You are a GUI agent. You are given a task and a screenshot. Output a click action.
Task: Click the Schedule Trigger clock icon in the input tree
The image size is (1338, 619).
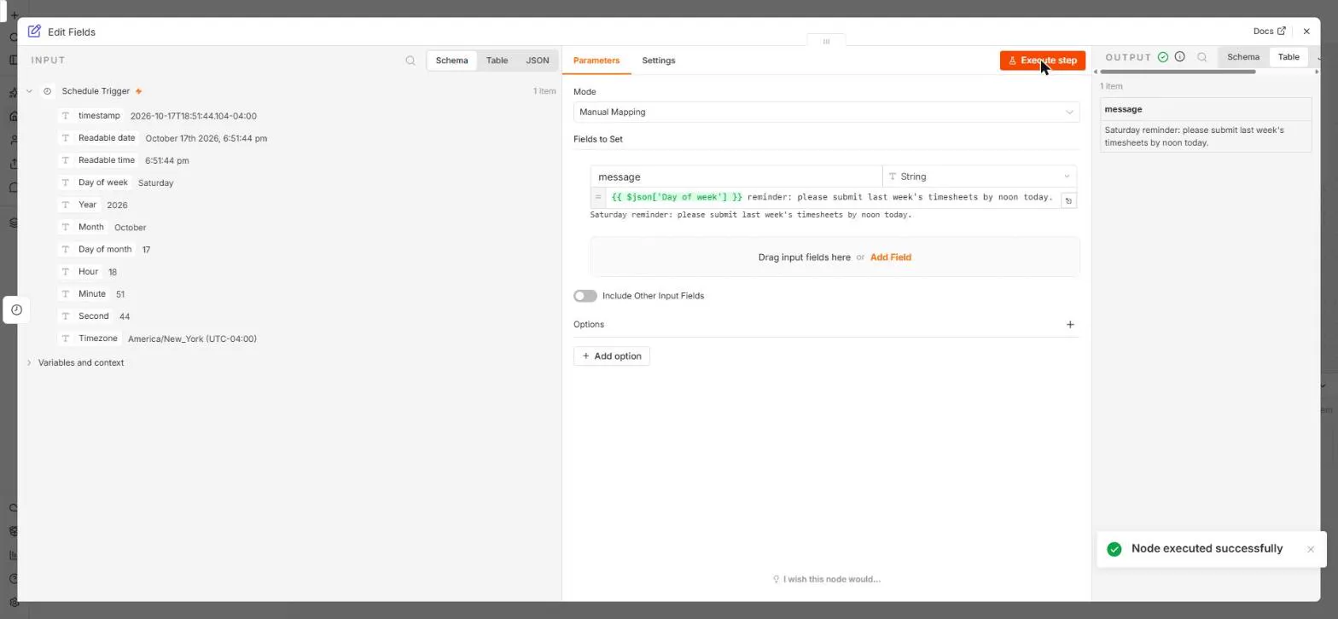[x=48, y=91]
